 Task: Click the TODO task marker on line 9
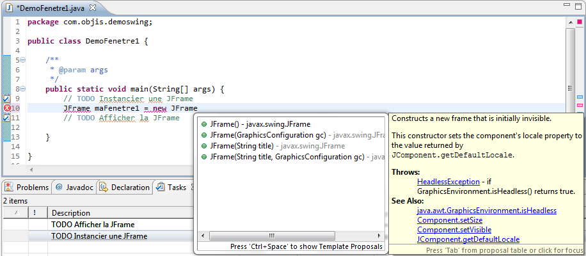point(7,99)
